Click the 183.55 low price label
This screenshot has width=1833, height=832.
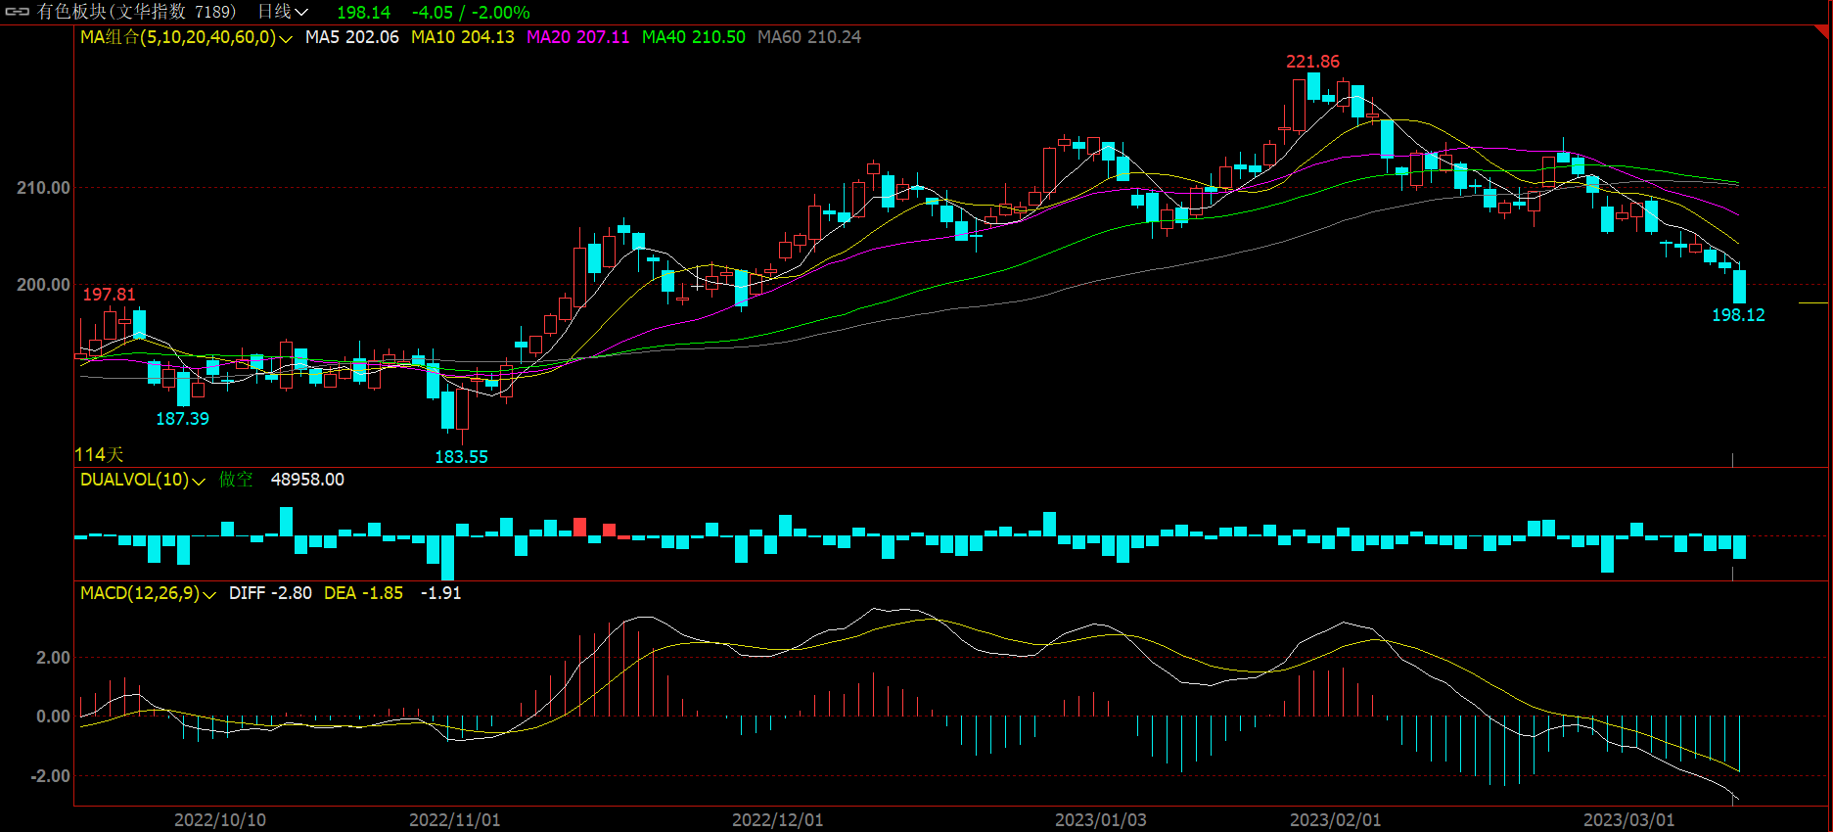461,457
